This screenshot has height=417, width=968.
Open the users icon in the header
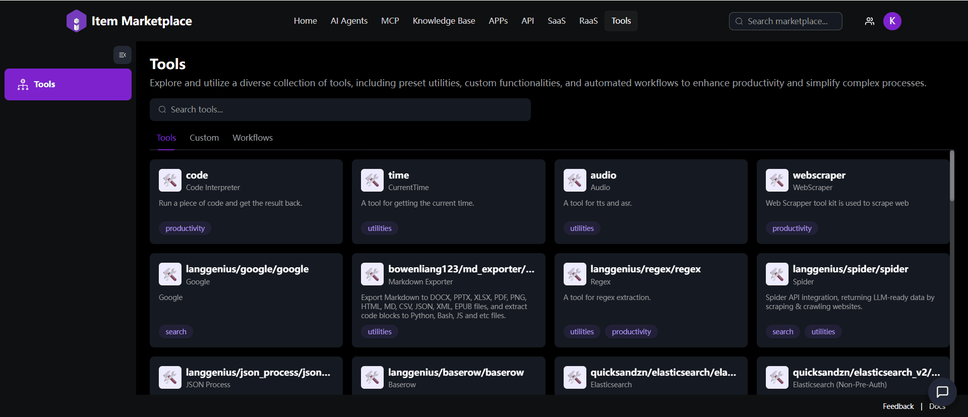(x=869, y=21)
